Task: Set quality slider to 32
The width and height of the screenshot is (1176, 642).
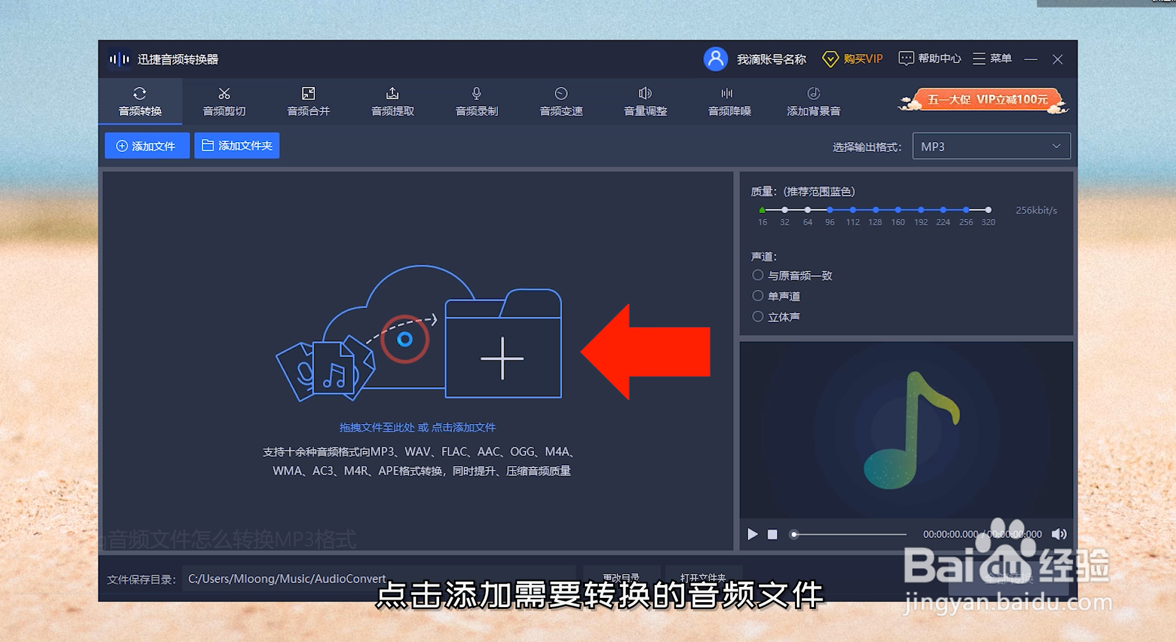Action: pyautogui.click(x=785, y=210)
